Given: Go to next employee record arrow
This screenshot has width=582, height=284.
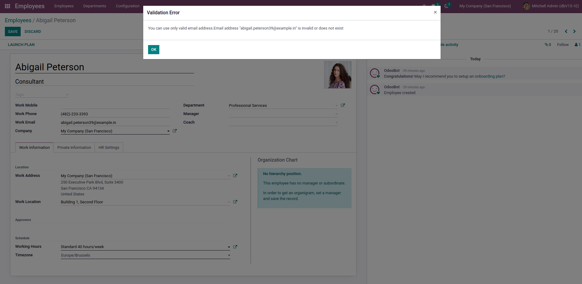Looking at the screenshot, I should point(574,31).
